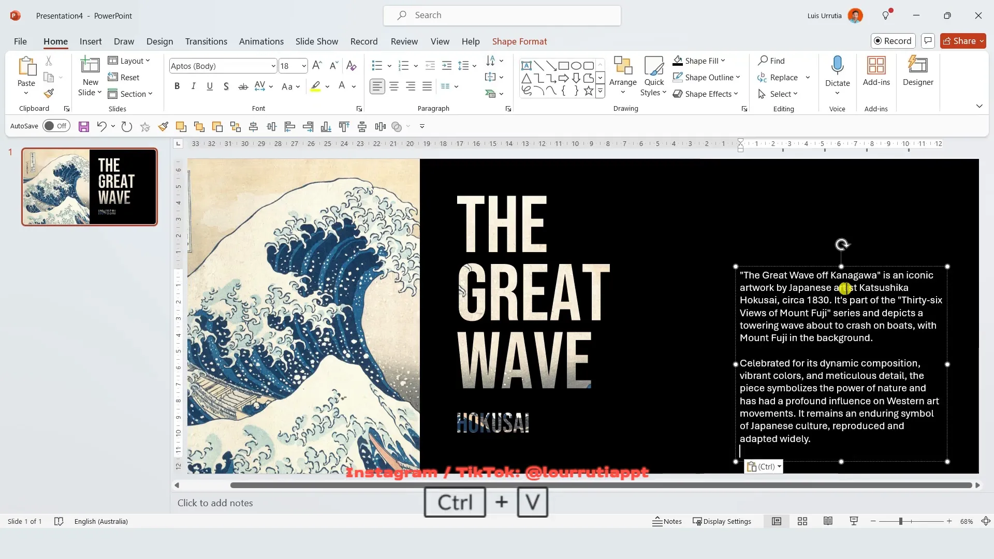Viewport: 994px width, 559px height.
Task: Decrease font size with the smaller A icon
Action: tap(334, 66)
